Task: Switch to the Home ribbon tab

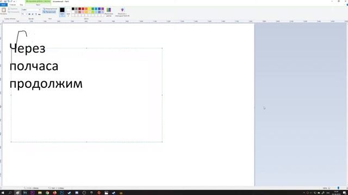Action: coord(13,5)
